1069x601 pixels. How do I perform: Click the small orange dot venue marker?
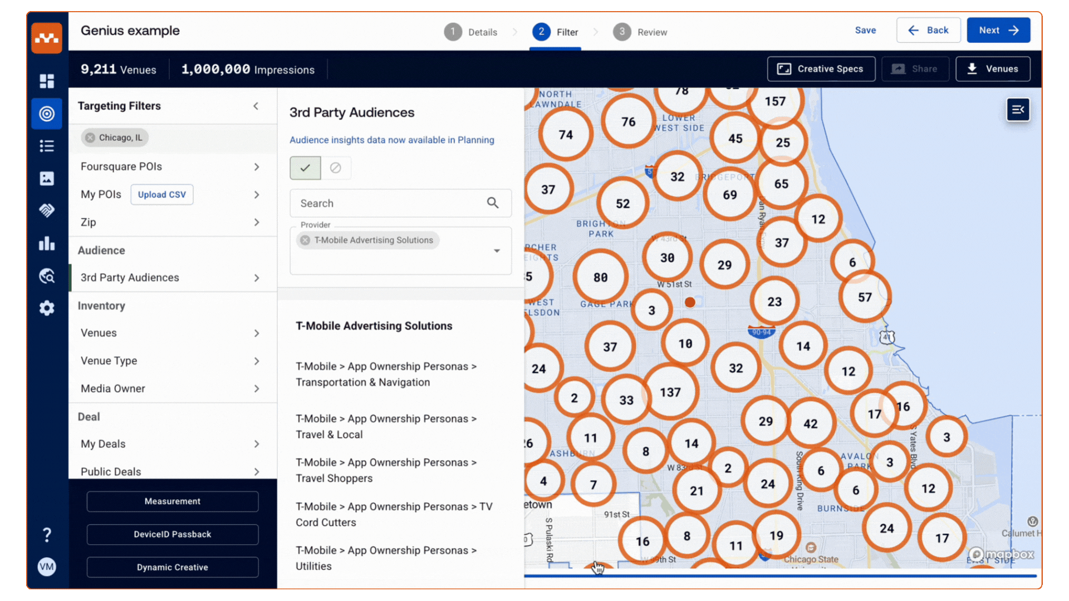click(x=690, y=302)
